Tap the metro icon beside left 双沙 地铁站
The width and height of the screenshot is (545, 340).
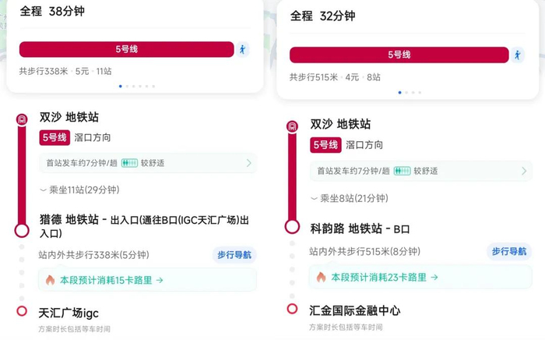tap(22, 119)
